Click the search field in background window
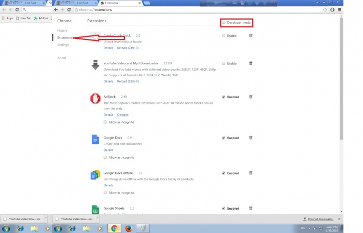 pyautogui.click(x=37, y=10)
